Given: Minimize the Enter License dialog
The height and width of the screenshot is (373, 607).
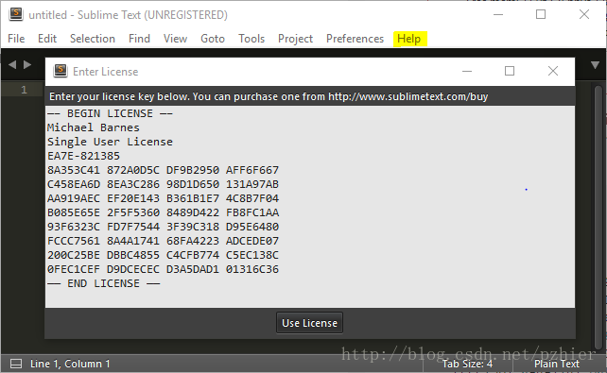Looking at the screenshot, I should [467, 71].
